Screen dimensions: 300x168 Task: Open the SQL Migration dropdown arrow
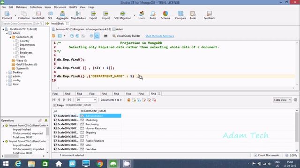(x=135, y=15)
